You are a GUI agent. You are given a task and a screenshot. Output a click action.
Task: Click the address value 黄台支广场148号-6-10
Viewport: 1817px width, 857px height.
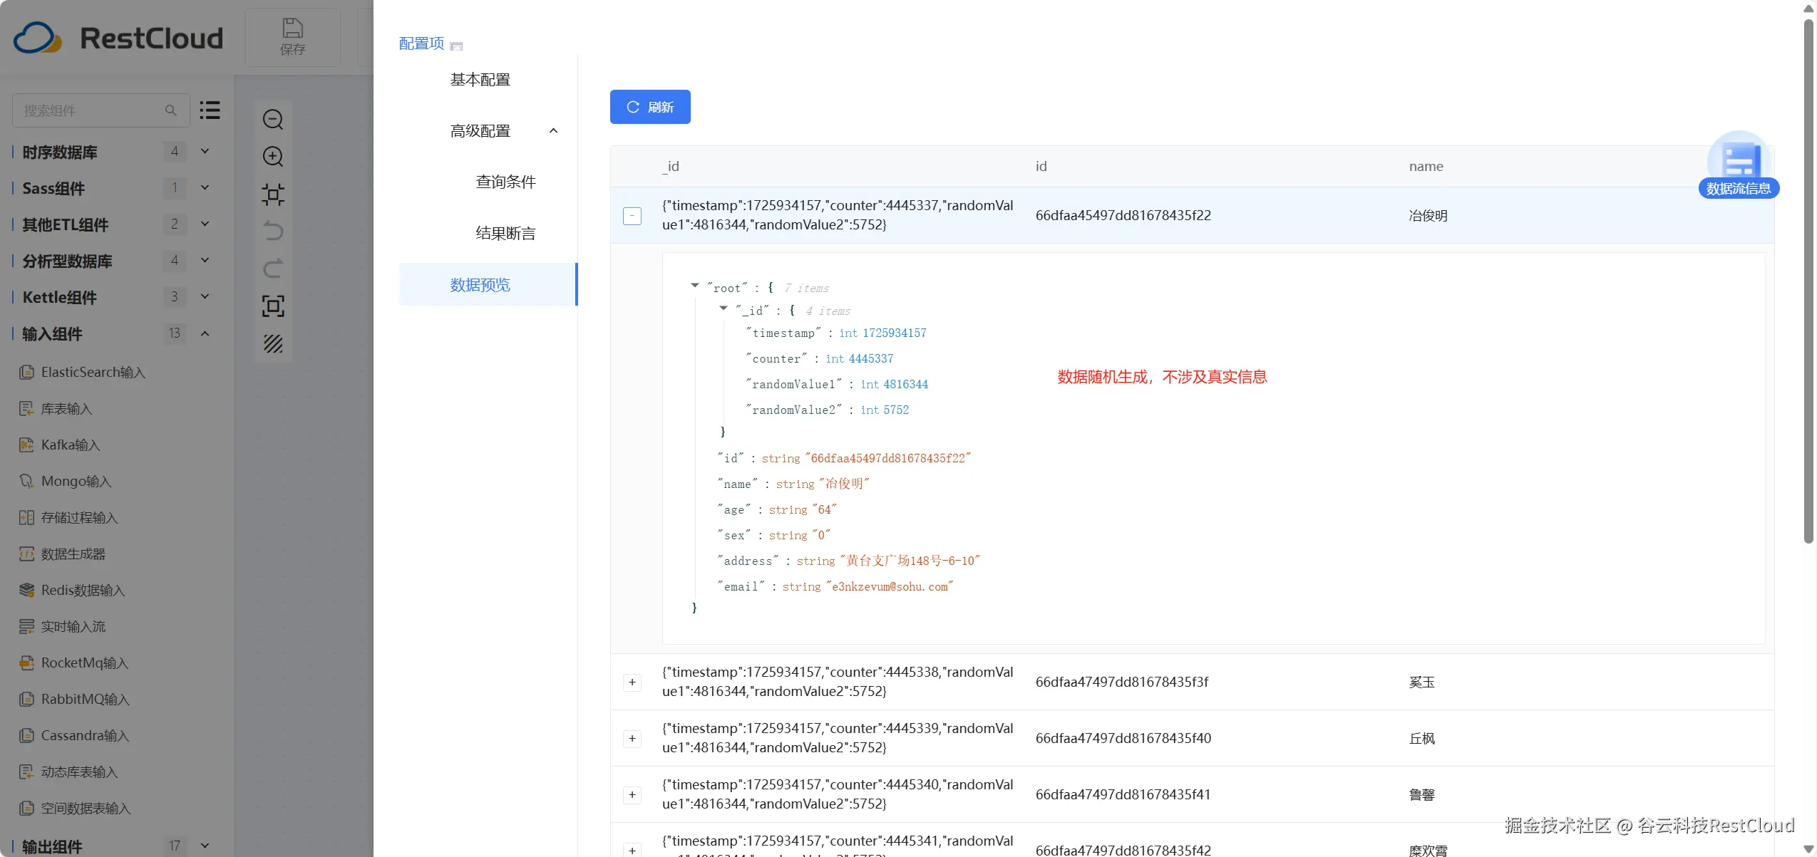click(x=910, y=561)
